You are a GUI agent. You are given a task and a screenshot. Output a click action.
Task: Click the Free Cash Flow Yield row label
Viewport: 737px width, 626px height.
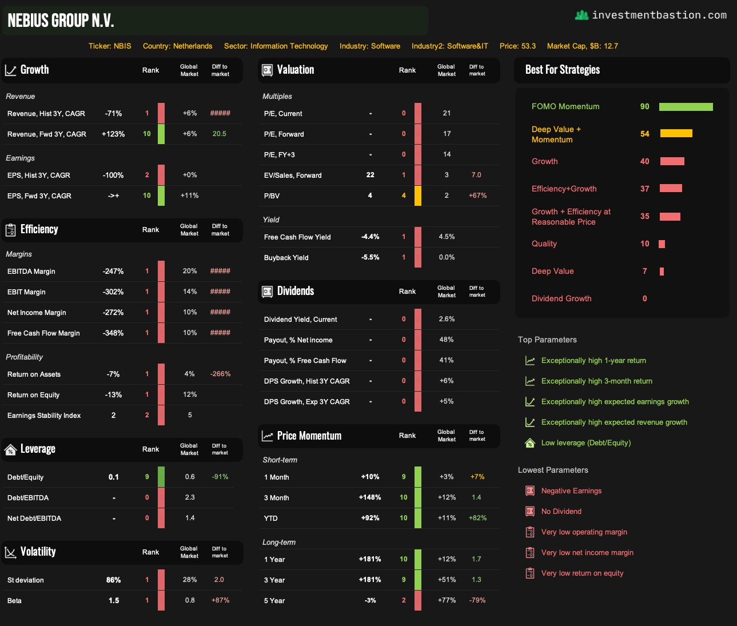tap(297, 237)
